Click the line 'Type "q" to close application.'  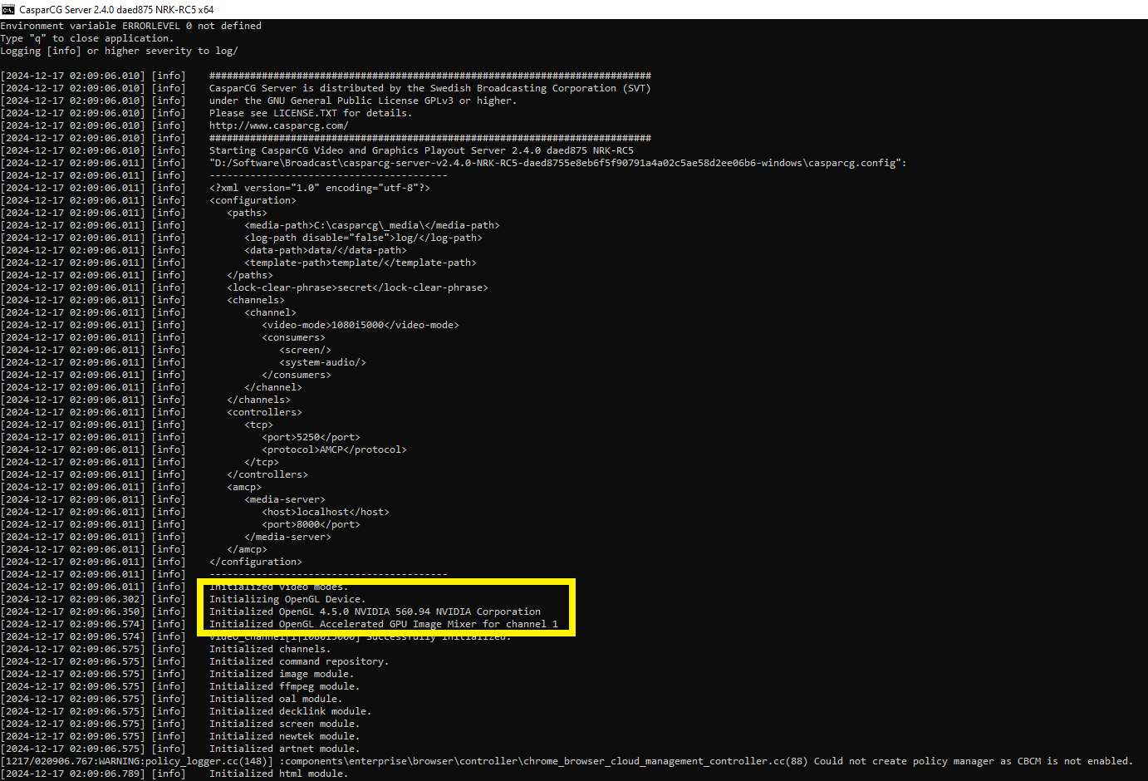[x=87, y=38]
